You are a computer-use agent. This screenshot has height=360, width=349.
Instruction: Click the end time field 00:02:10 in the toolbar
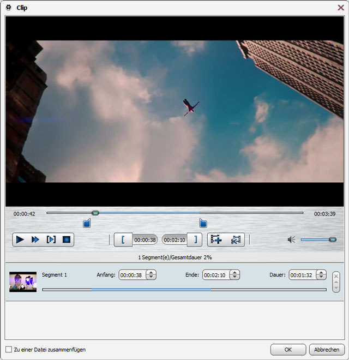(x=174, y=240)
